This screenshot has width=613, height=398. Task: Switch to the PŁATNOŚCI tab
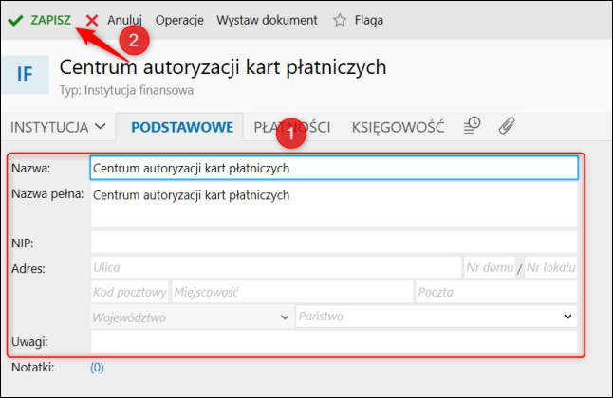click(292, 127)
